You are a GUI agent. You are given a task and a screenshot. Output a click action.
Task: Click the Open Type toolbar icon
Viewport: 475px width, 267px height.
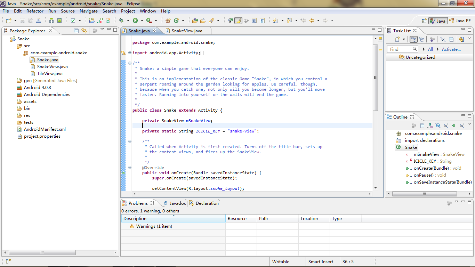[195, 21]
